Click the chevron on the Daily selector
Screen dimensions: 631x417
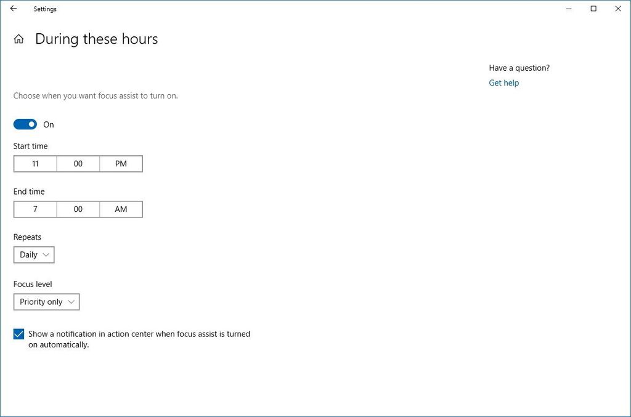[x=46, y=254]
